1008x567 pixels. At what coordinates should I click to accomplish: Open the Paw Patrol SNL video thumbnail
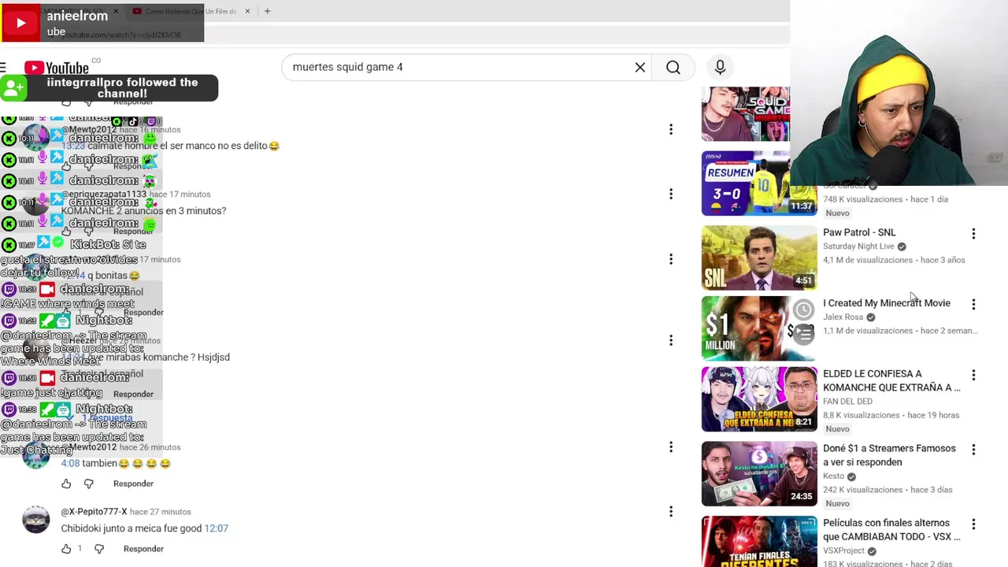759,258
